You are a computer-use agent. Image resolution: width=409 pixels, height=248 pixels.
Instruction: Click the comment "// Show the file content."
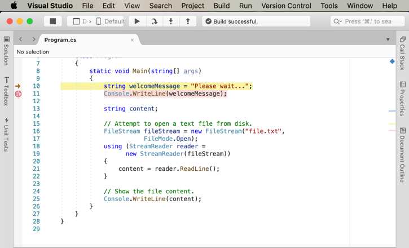tap(149, 191)
